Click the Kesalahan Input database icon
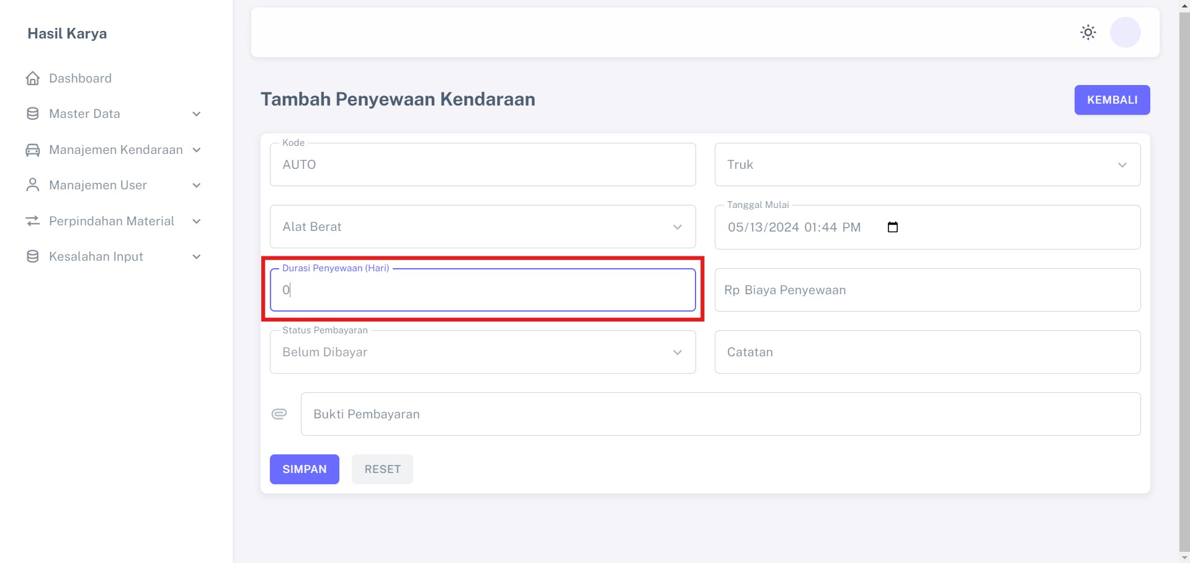1190x563 pixels. [33, 256]
